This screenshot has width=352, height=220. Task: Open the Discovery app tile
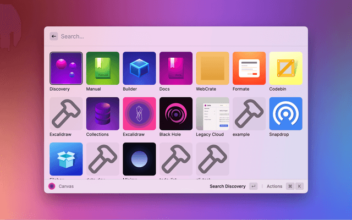[66, 68]
